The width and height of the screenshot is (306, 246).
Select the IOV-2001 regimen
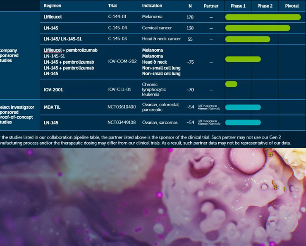click(x=53, y=90)
